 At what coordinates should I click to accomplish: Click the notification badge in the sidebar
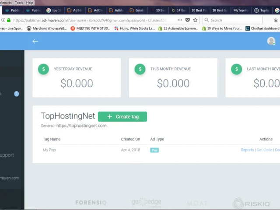17,94
